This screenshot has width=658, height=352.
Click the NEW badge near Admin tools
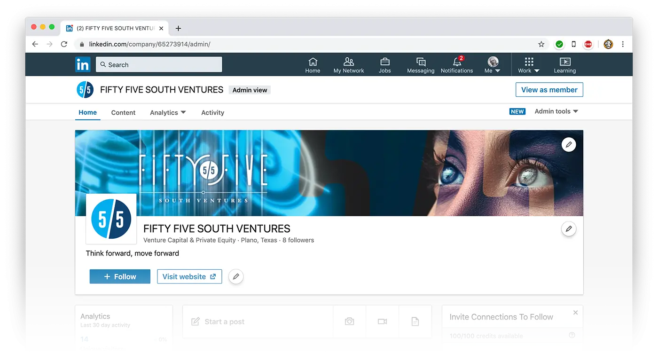[x=517, y=111]
